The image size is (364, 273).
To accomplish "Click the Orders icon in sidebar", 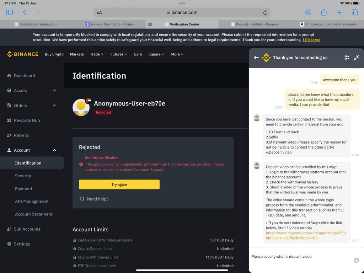I will (x=9, y=105).
